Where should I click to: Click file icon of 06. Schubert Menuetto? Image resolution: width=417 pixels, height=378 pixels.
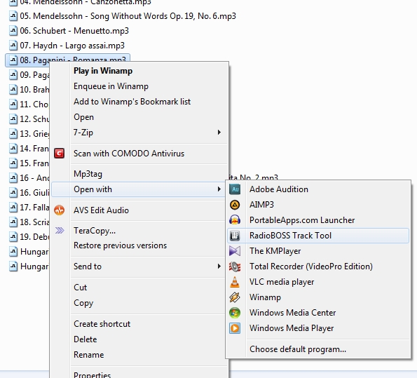[x=13, y=31]
